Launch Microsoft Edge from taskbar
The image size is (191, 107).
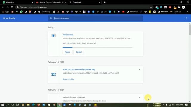(33, 105)
